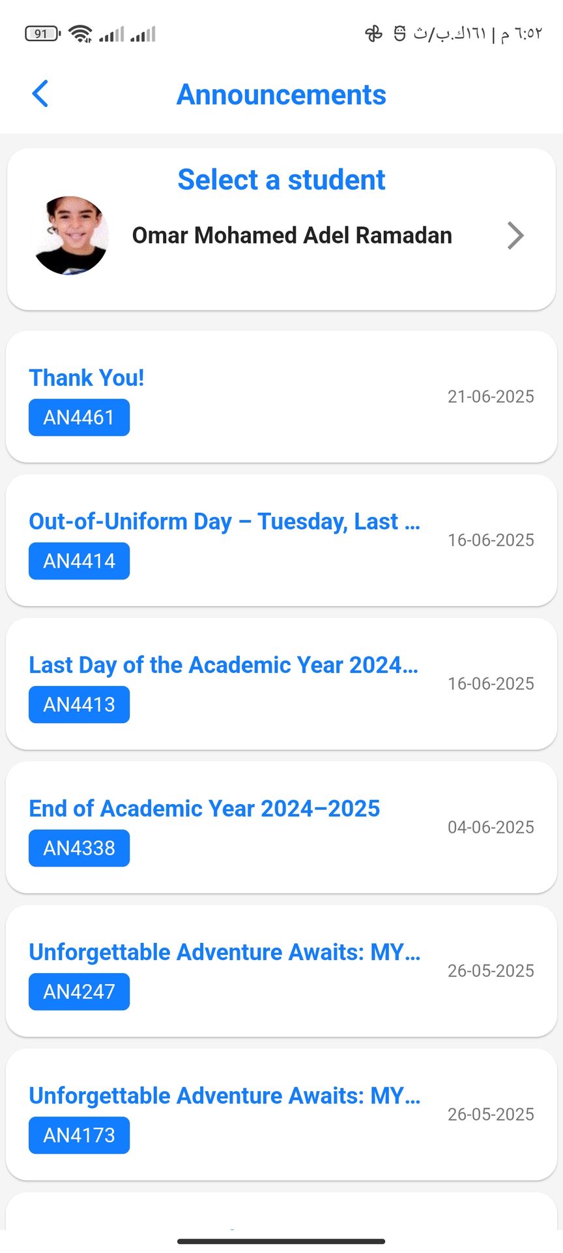Open End of Academic Year 2024–2025

click(204, 809)
